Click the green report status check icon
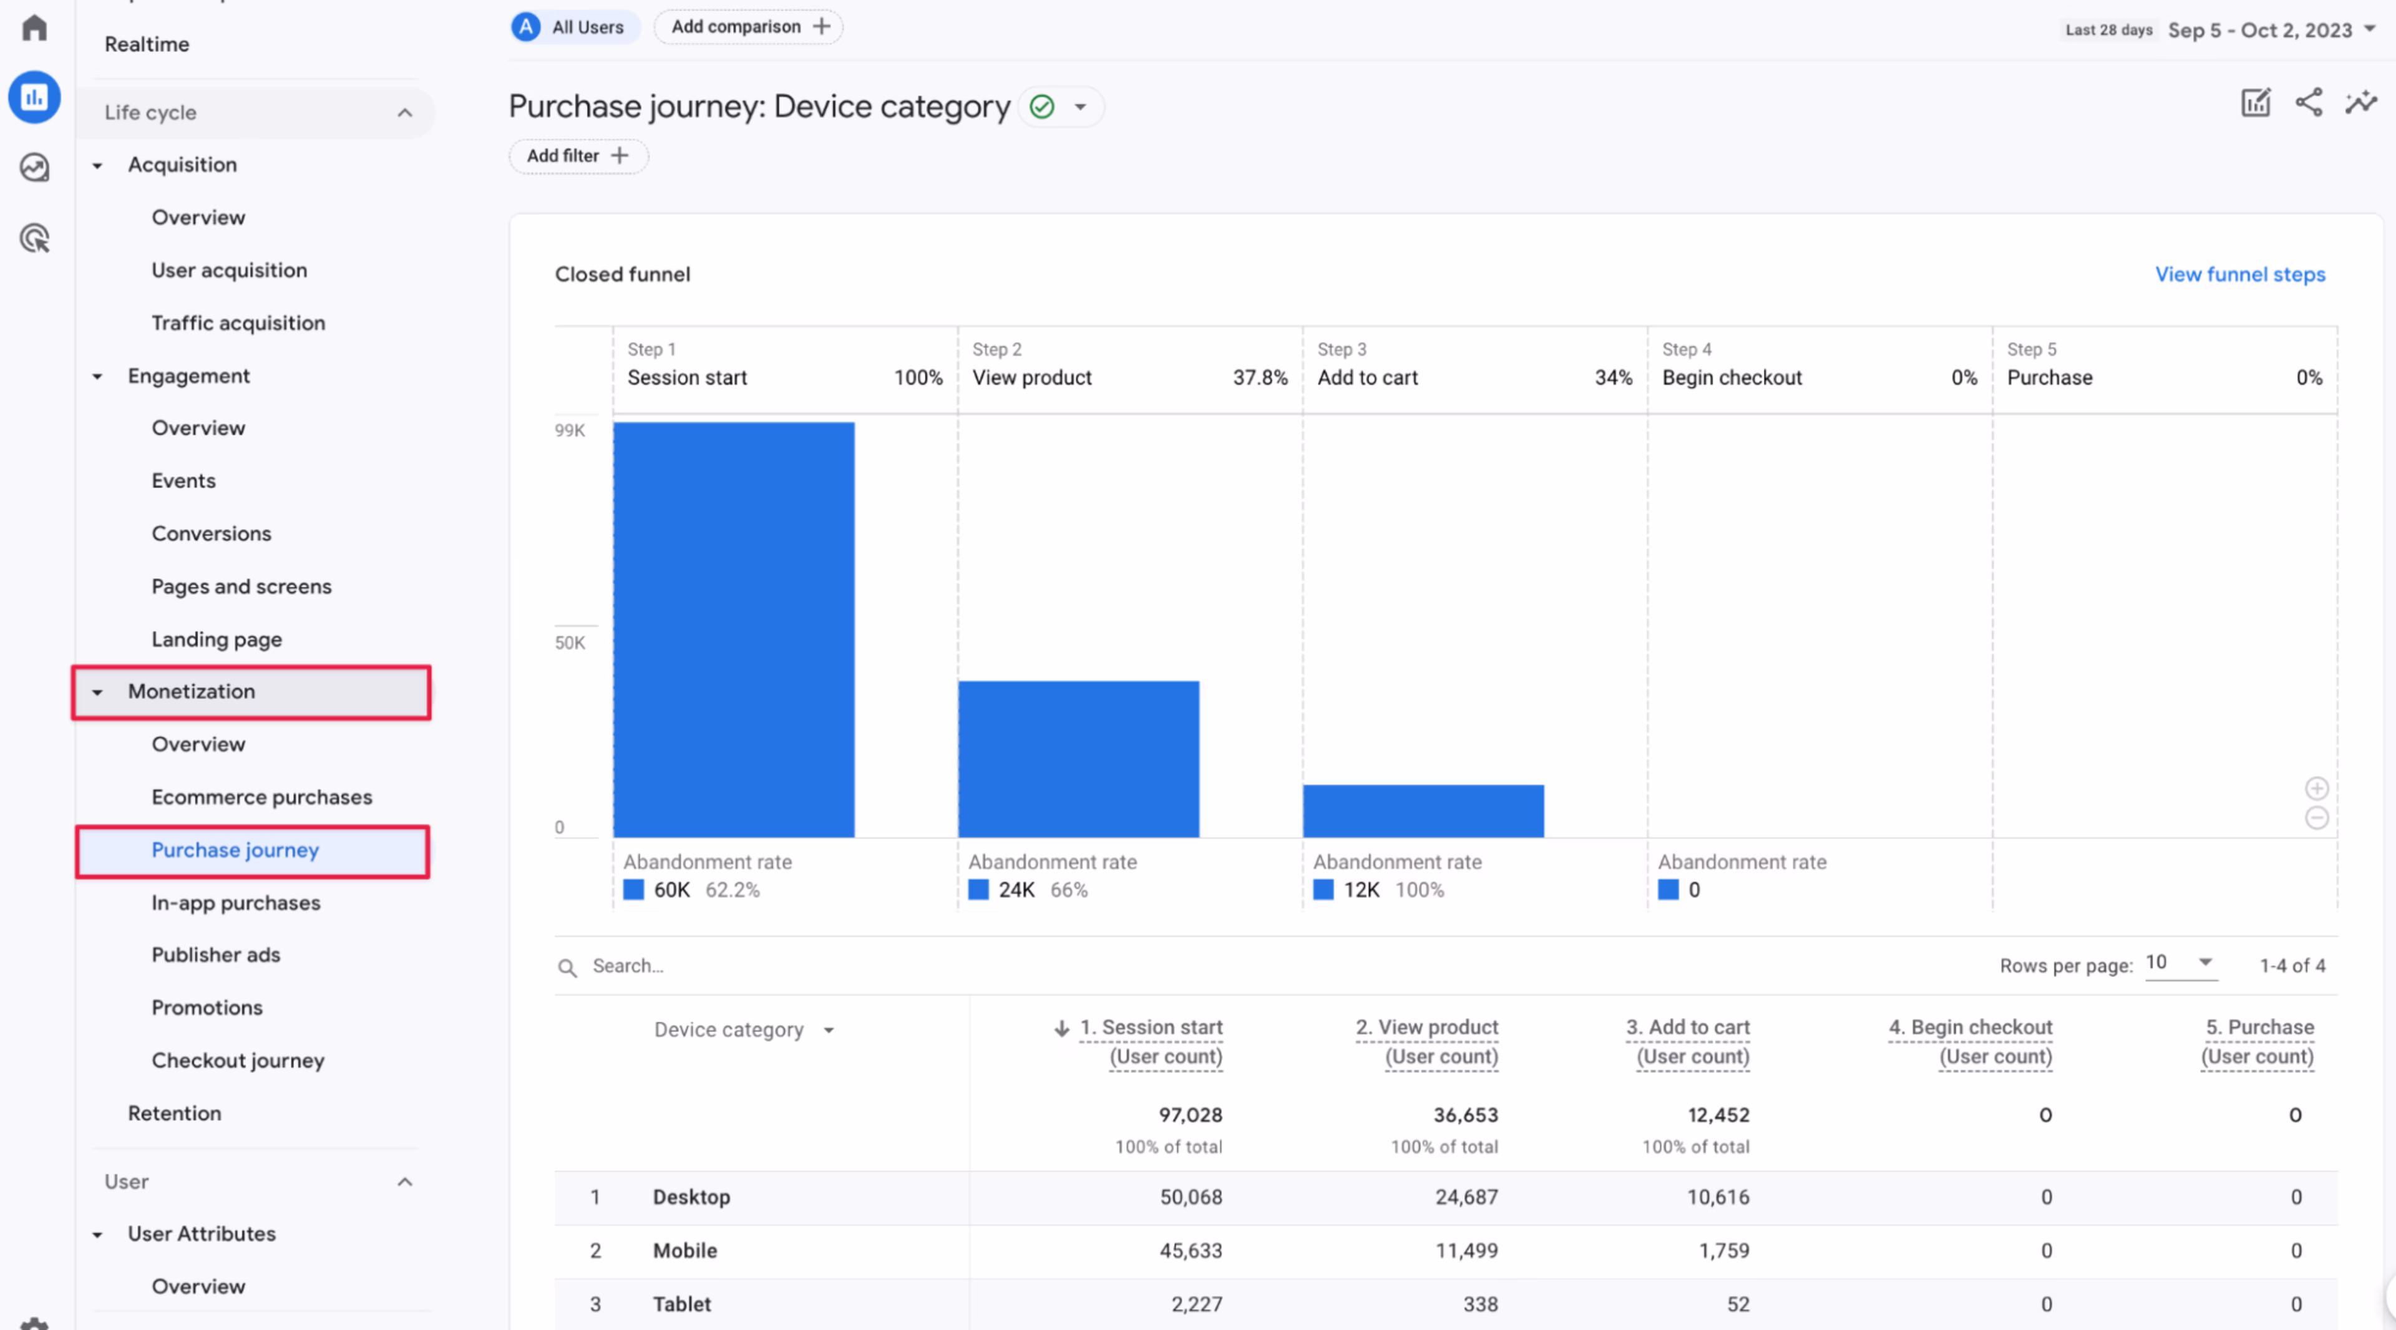 click(1042, 107)
